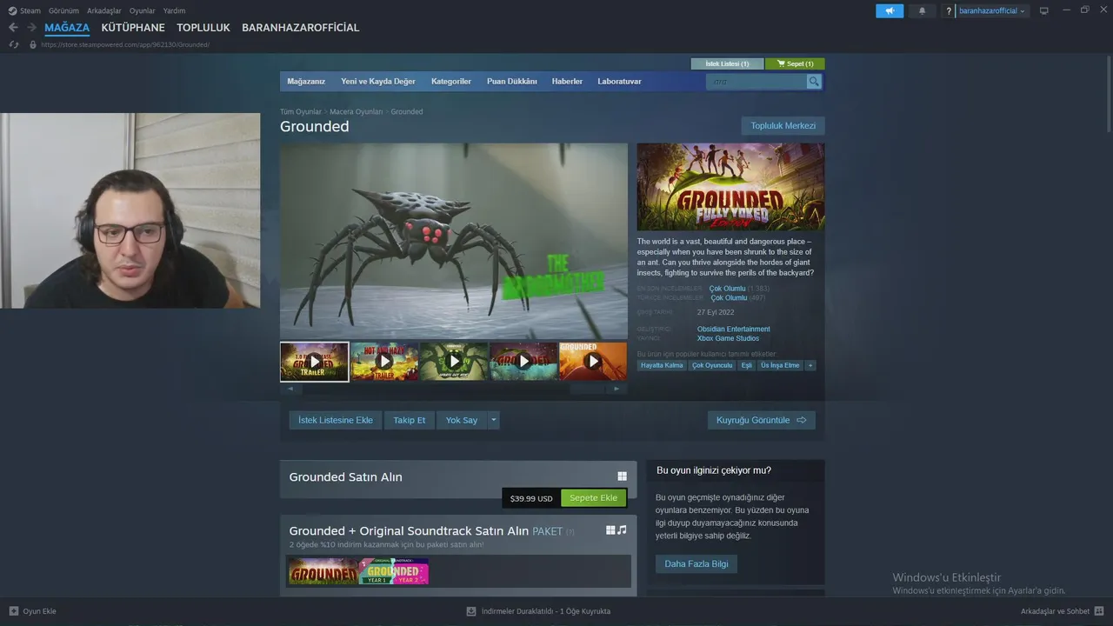Add Grounded to cart with Sepete Ekle
1113x626 pixels.
click(593, 498)
